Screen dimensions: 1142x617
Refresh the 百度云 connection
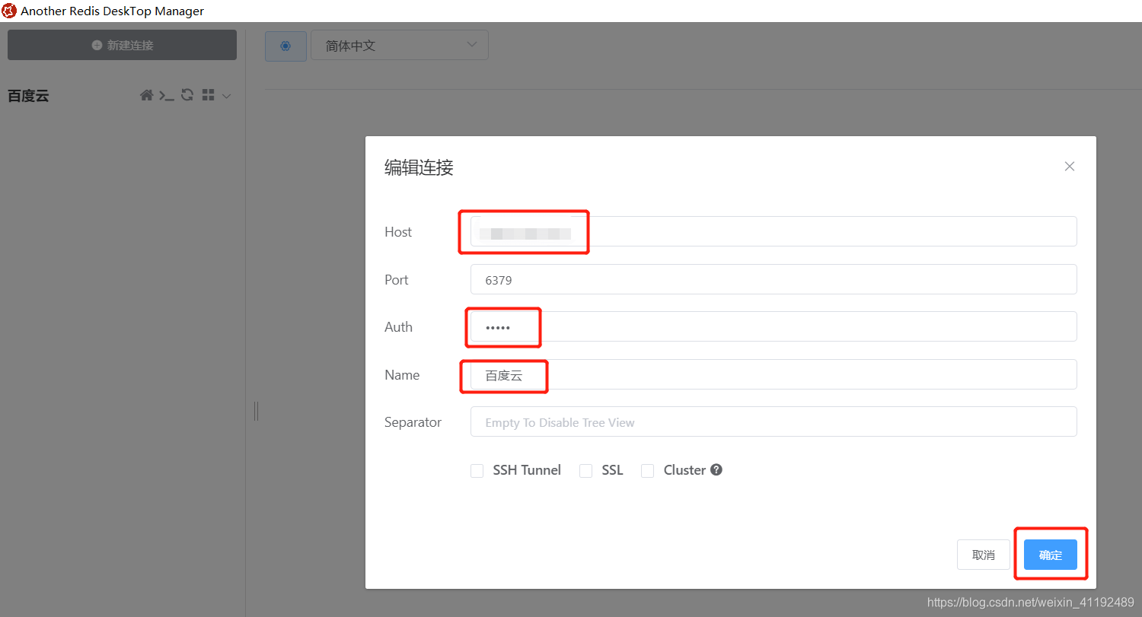point(187,94)
